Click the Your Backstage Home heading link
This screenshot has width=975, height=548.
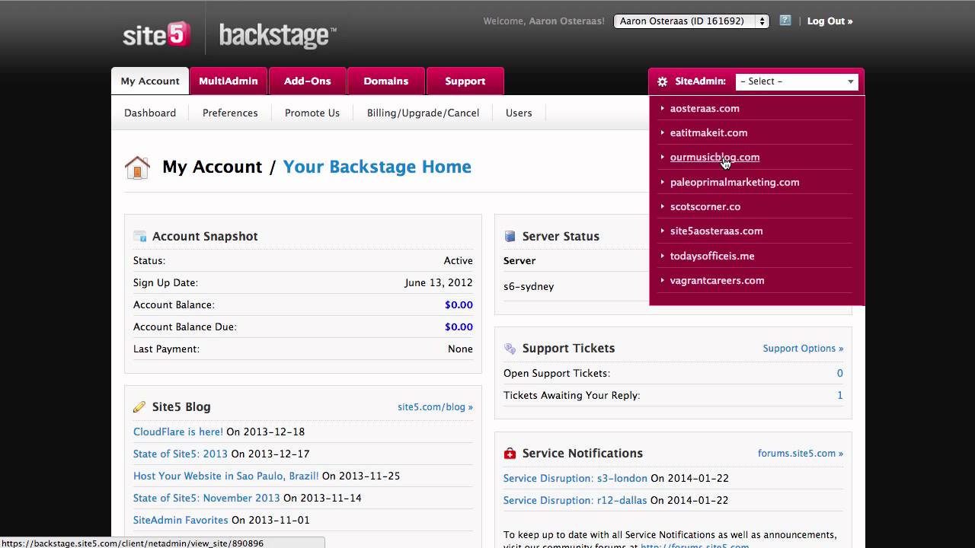pos(377,167)
